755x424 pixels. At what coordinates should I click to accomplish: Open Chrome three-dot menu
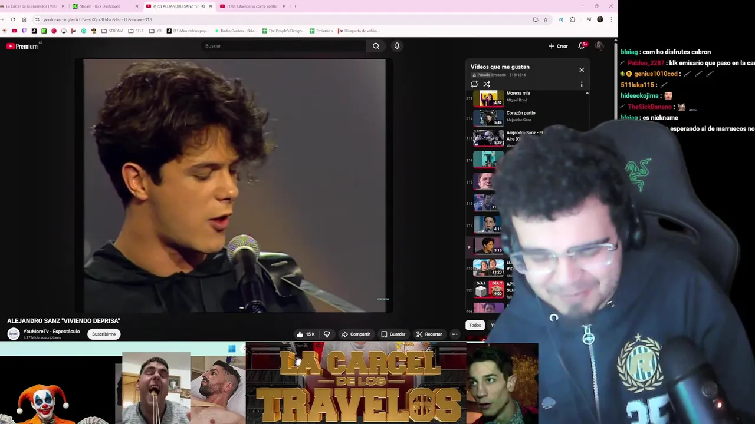pos(611,19)
